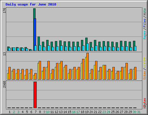Click the orange visits bar for day 28
The width and height of the screenshot is (148, 115).
click(127, 71)
